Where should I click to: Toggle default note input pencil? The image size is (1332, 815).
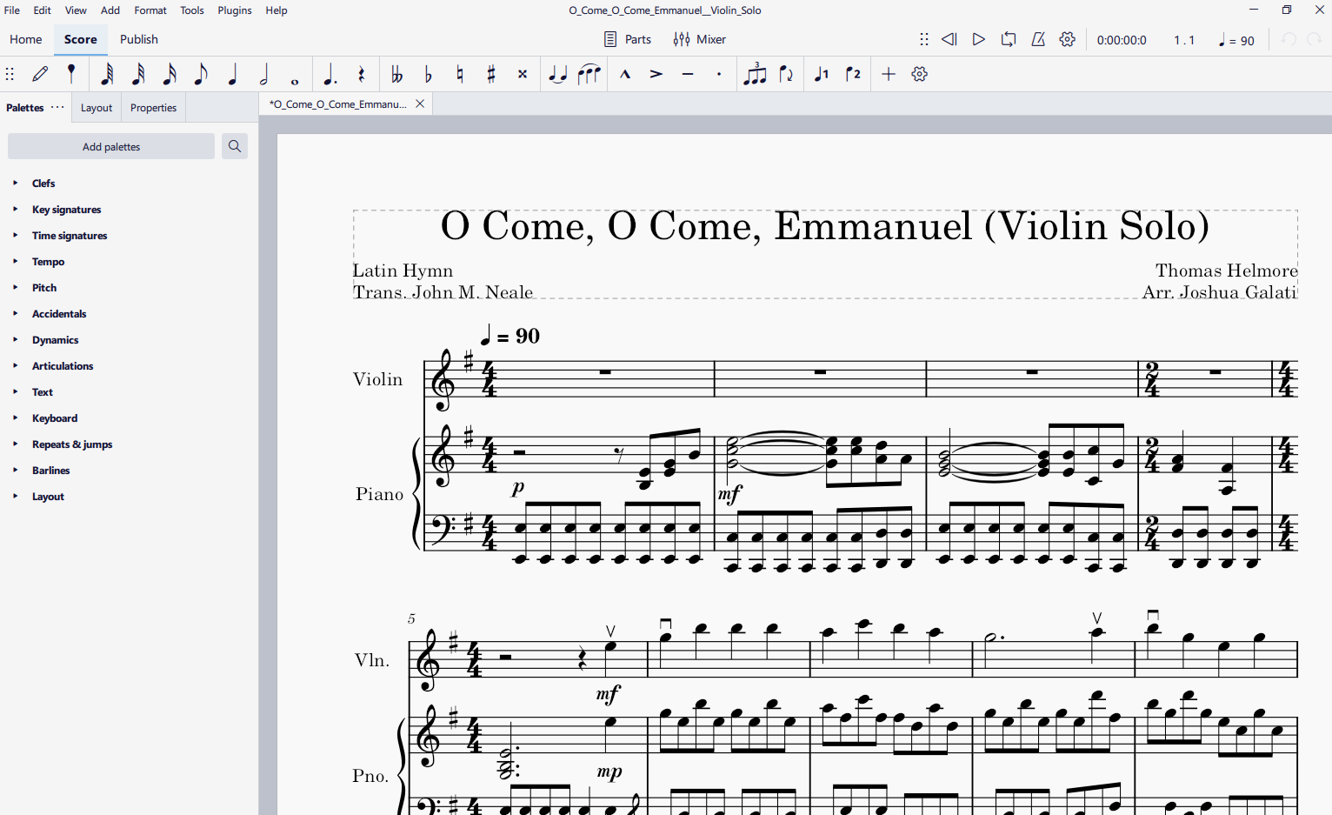click(40, 74)
